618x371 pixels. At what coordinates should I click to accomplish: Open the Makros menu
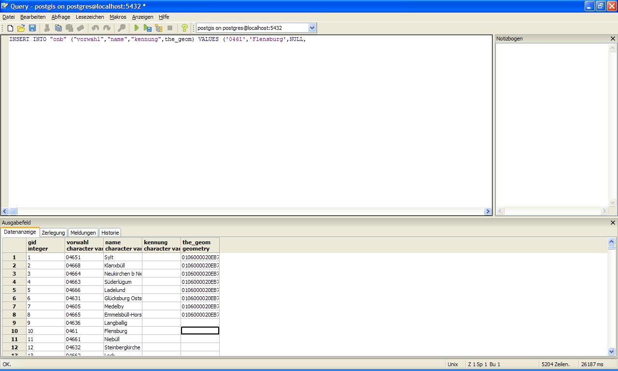[x=118, y=17]
